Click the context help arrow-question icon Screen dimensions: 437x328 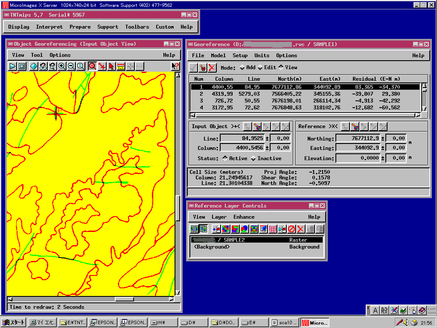[x=175, y=66]
